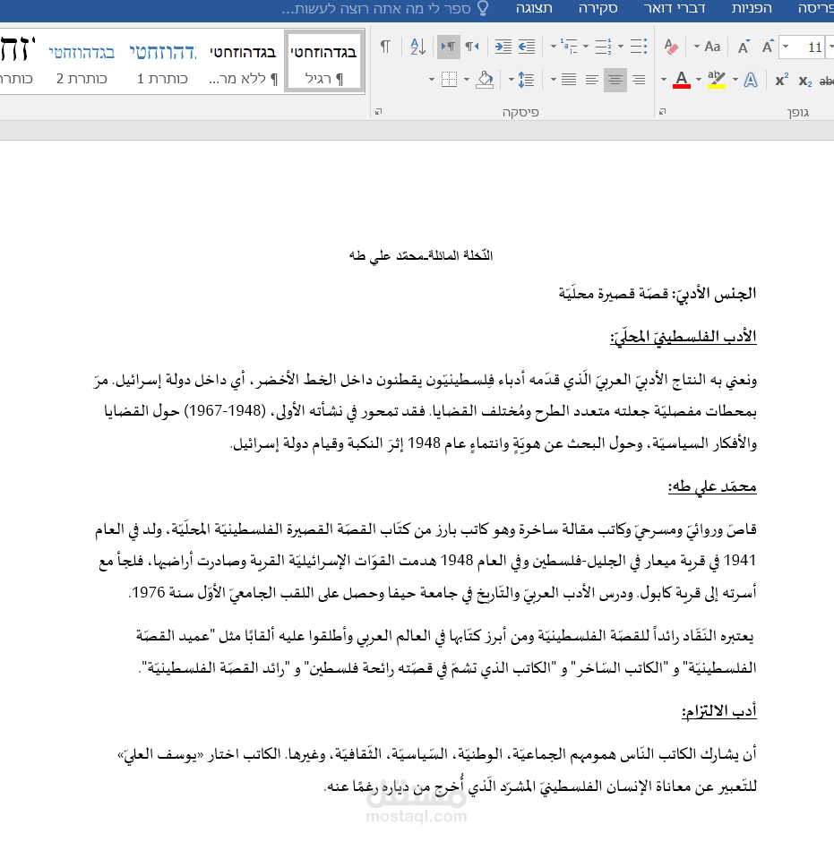The height and width of the screenshot is (842, 834).
Task: Click the title النّخلة المائلة-محمّد علي طه
Action: tap(420, 255)
